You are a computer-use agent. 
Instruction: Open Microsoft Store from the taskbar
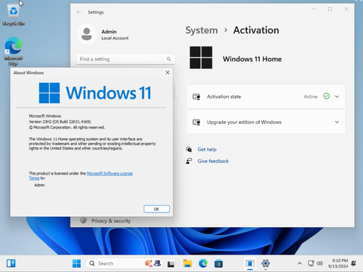219,263
